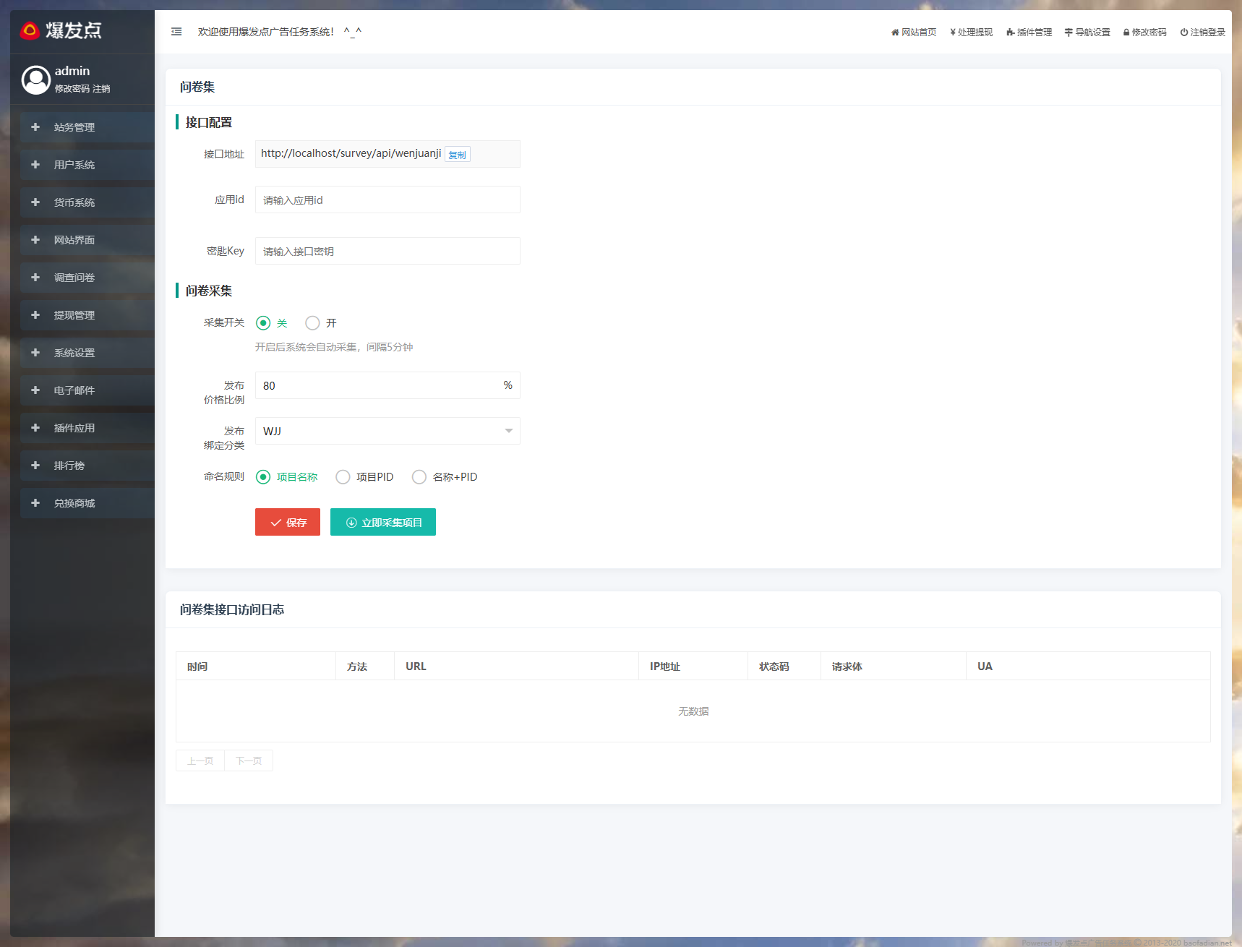1242x947 pixels.
Task: Open the 发布绑定分类 dropdown
Action: pyautogui.click(x=387, y=431)
